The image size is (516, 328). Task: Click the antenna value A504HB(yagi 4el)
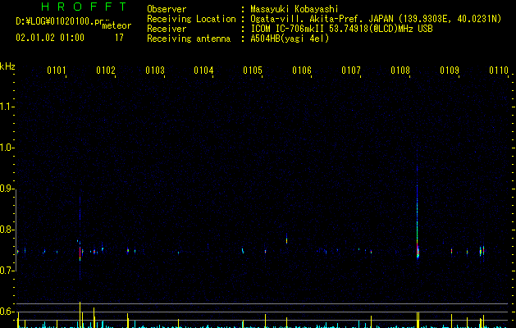[x=290, y=39]
